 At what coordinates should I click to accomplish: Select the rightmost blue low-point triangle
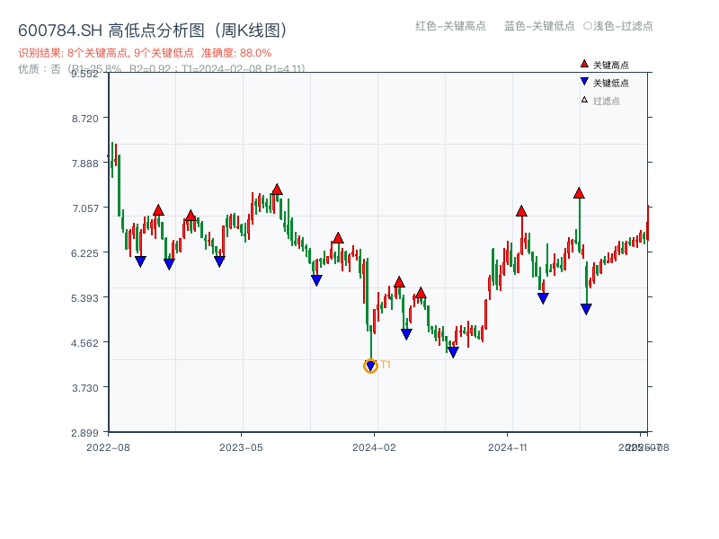pyautogui.click(x=586, y=309)
